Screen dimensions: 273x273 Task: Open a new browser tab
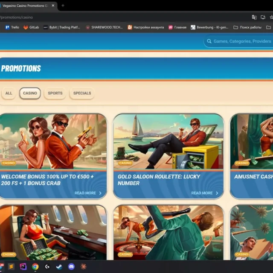63,6
